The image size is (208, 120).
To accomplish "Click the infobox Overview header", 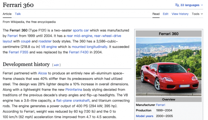I will click(169, 99).
